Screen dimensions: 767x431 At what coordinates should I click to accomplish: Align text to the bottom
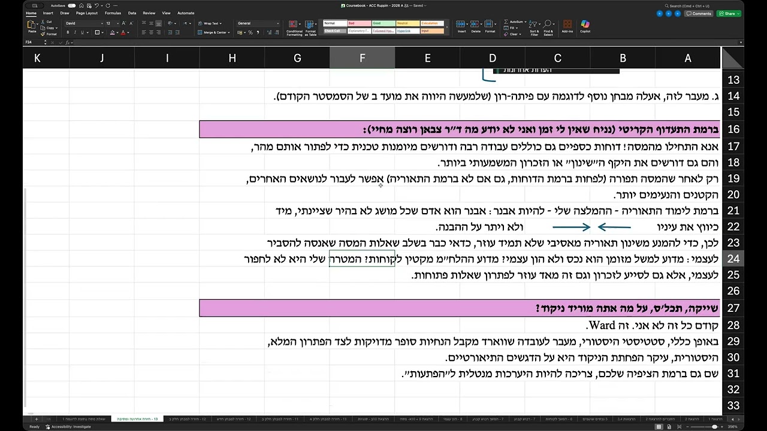pos(160,23)
